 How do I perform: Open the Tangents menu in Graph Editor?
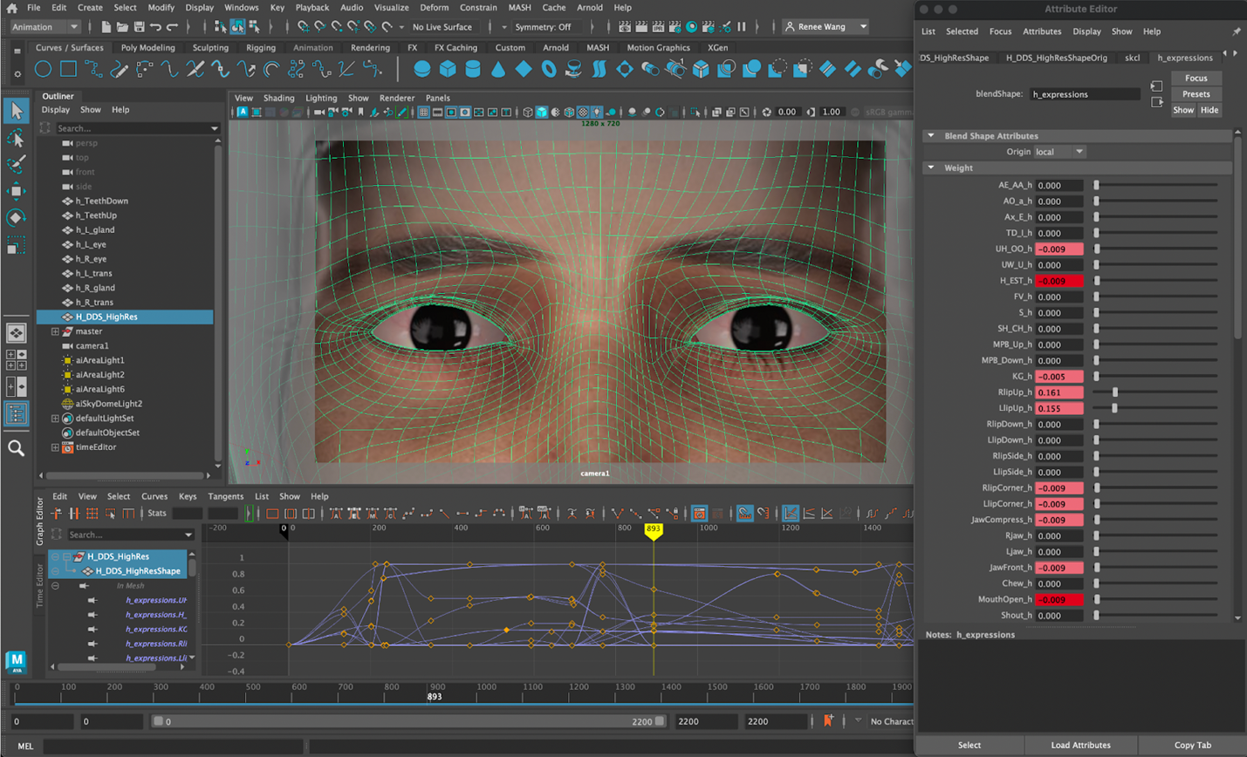coord(225,496)
